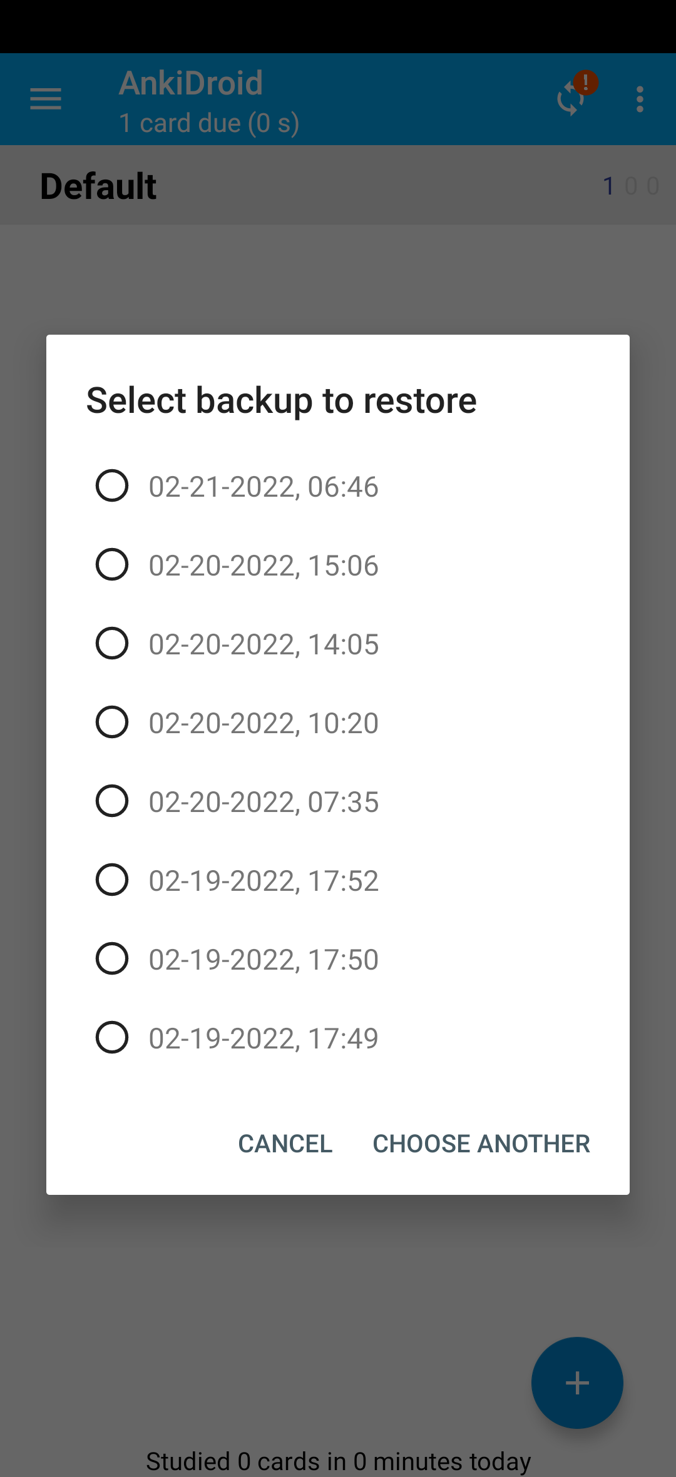This screenshot has height=1477, width=676.
Task: Click the blue plus floating action button
Action: (577, 1384)
